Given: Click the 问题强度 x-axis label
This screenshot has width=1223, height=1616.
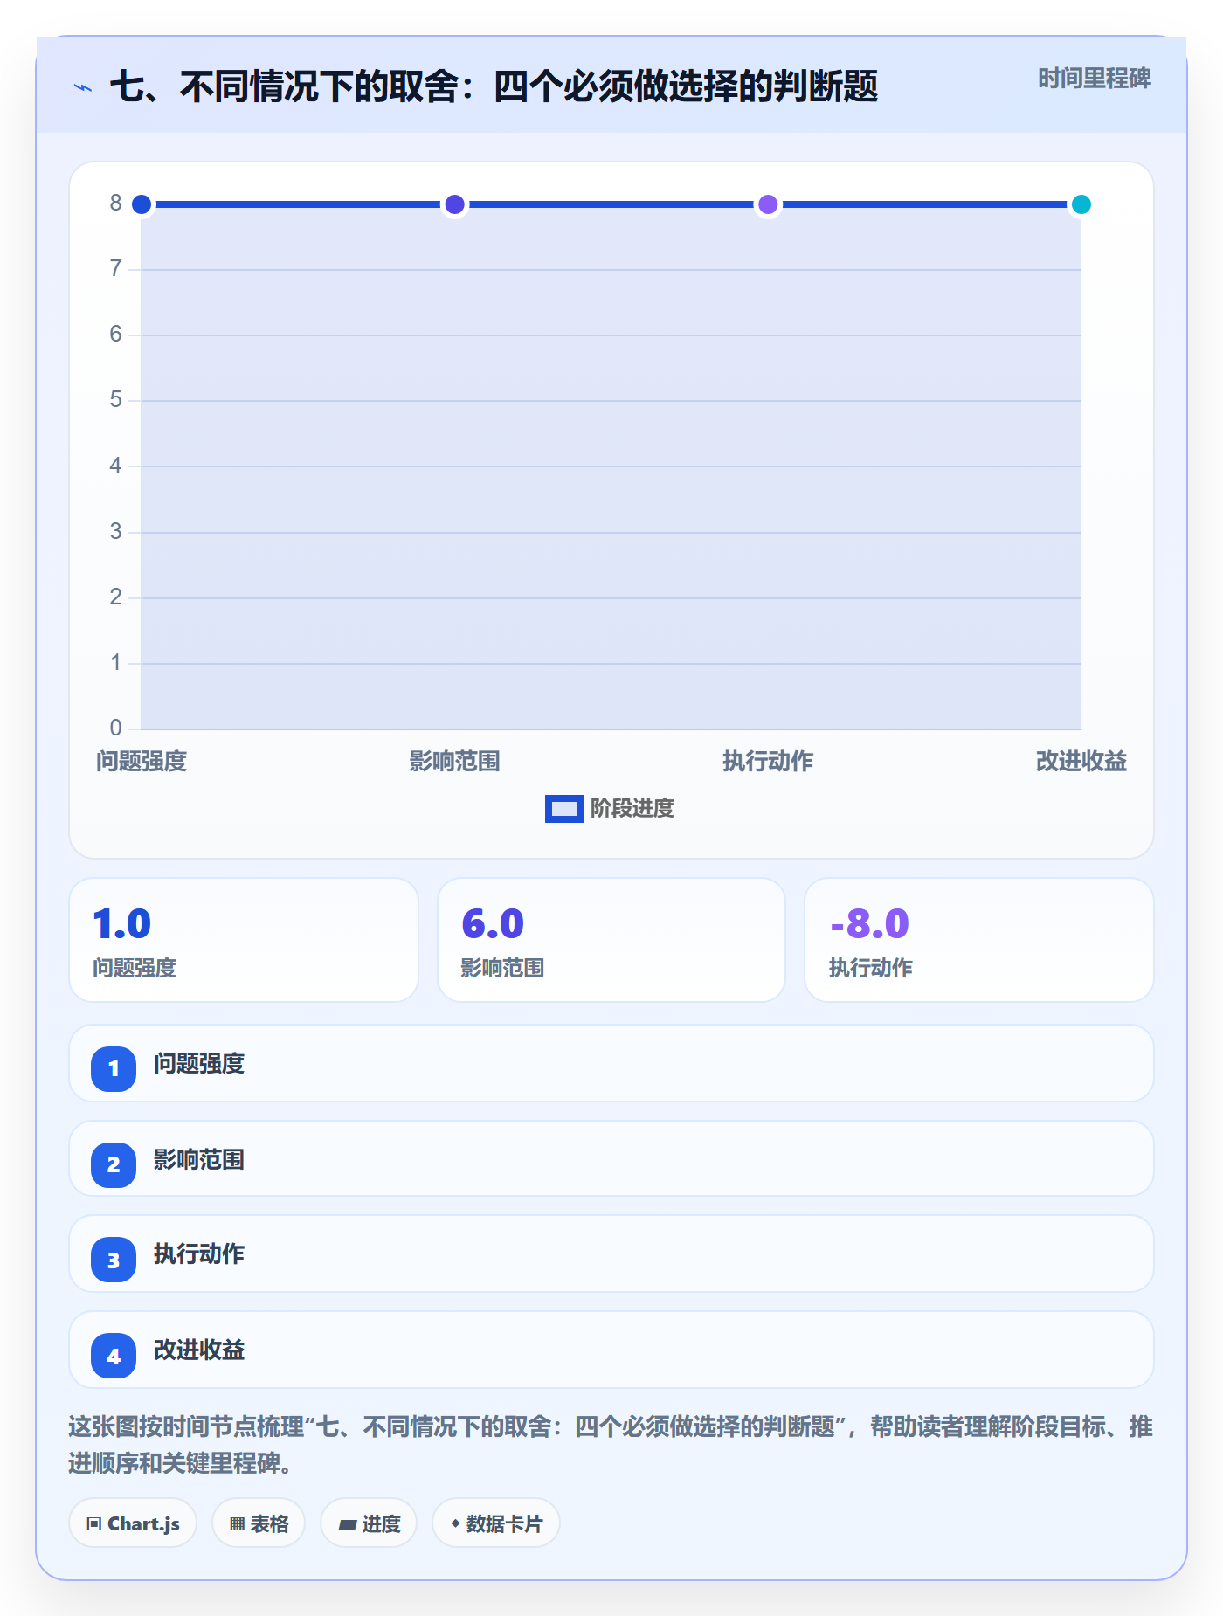Looking at the screenshot, I should (x=142, y=762).
